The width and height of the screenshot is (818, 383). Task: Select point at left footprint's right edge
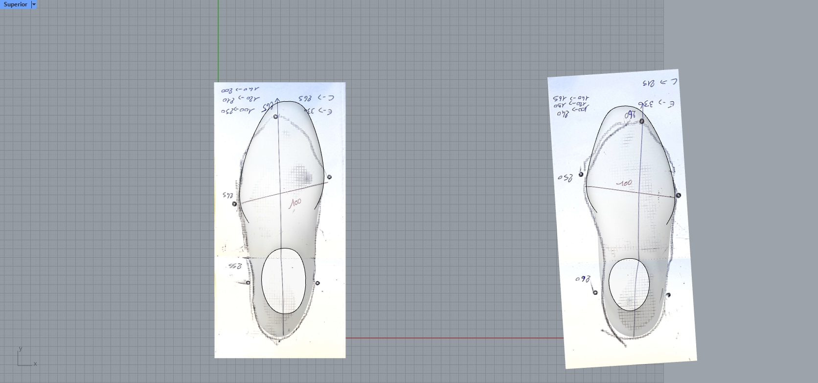(329, 177)
